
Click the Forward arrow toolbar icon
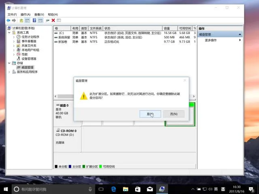(x=14, y=20)
